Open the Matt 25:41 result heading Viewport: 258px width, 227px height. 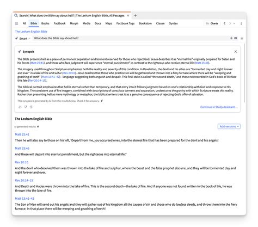[22, 134]
